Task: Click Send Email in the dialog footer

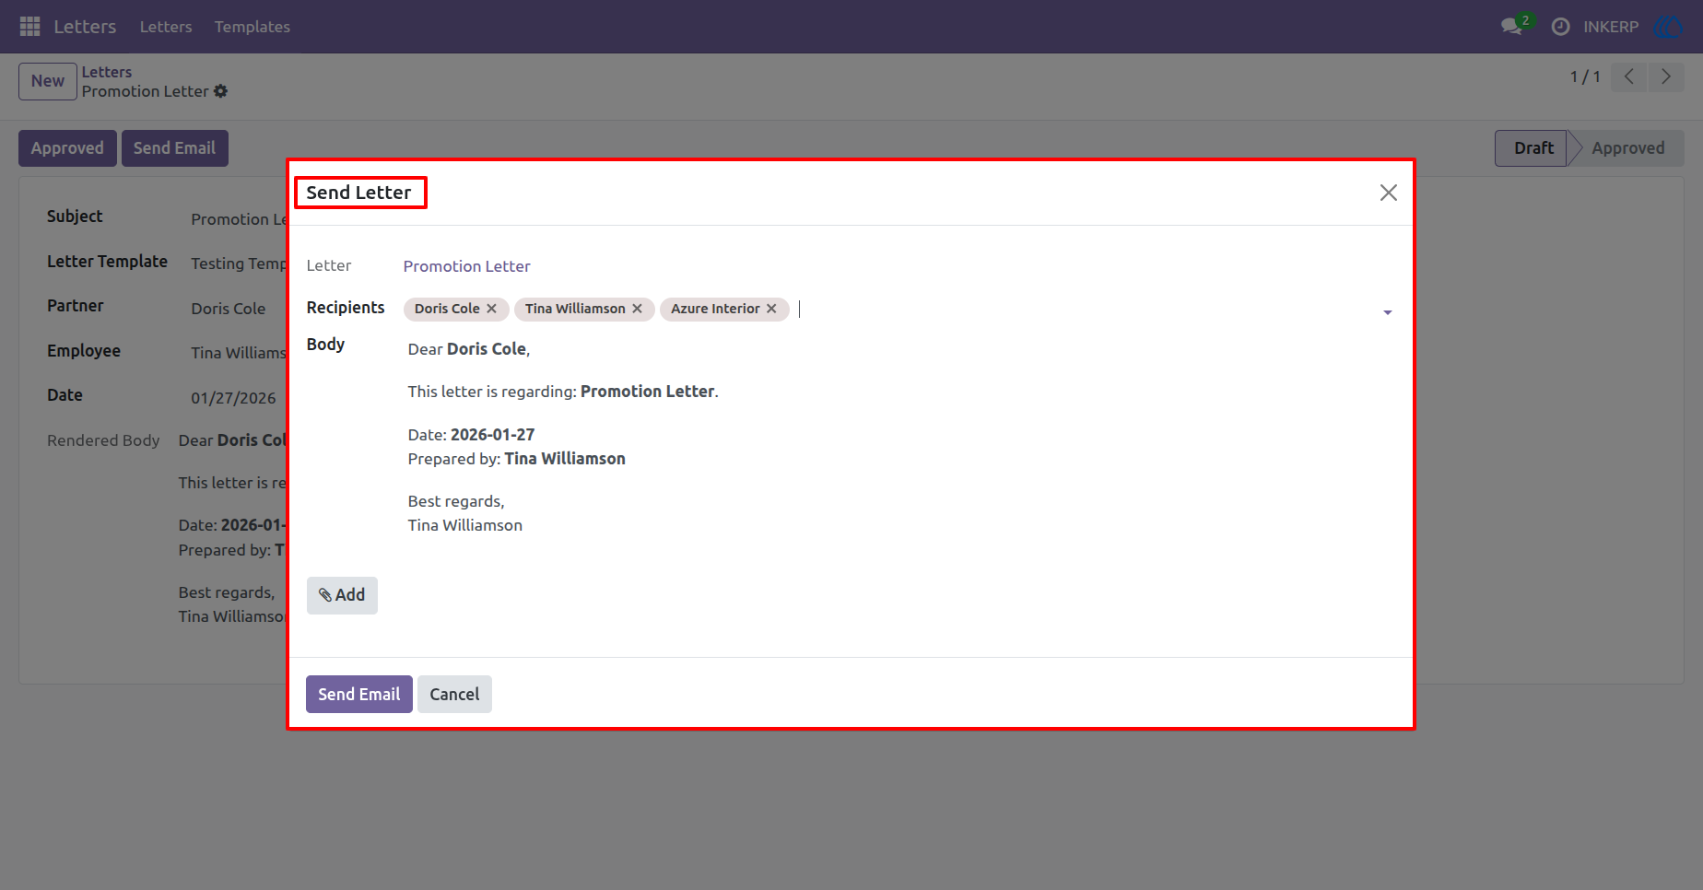Action: coord(358,695)
